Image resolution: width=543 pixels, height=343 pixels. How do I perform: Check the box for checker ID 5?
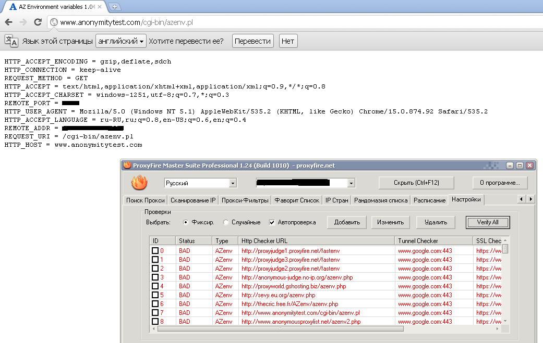pyautogui.click(x=155, y=295)
